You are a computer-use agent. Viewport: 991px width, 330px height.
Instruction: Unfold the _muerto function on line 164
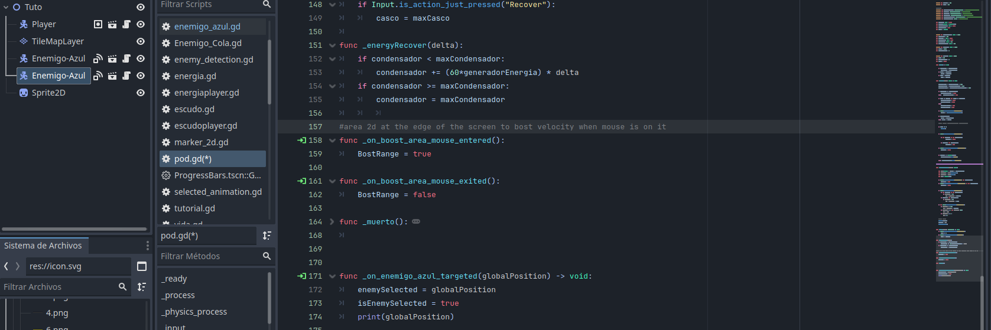tap(332, 222)
